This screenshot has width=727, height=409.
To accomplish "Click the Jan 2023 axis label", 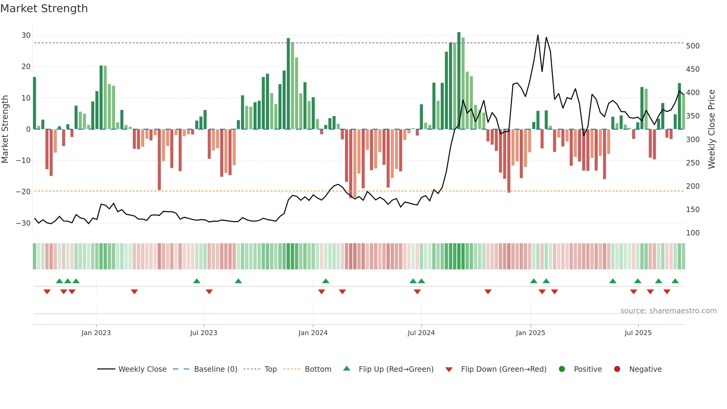I will coord(96,333).
